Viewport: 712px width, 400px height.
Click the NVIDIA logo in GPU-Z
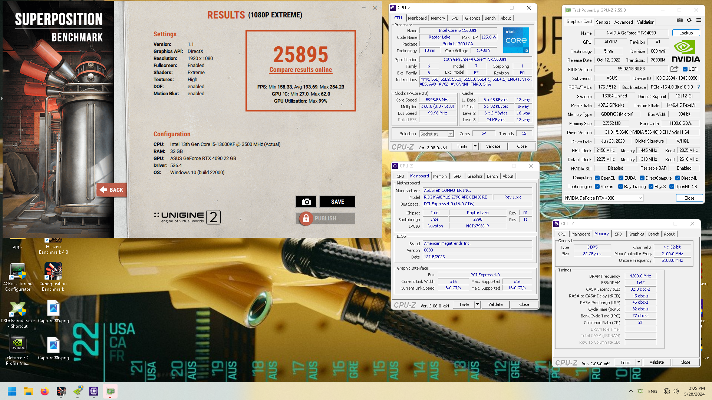pyautogui.click(x=685, y=51)
